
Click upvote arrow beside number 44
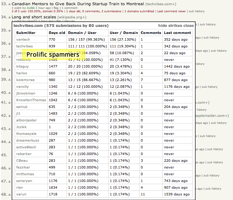pos(10,142)
